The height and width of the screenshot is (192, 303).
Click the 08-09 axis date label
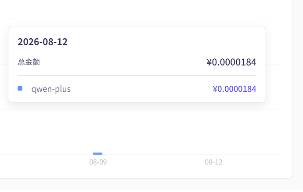pyautogui.click(x=98, y=162)
